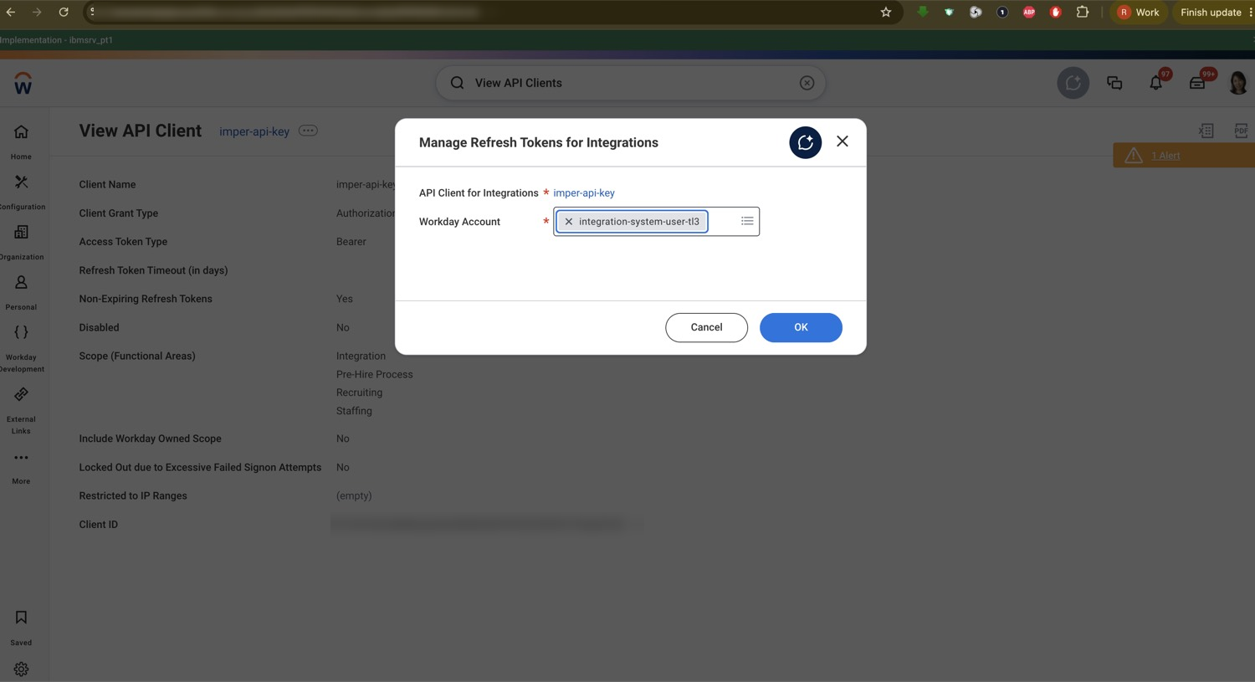Reload the browser page

64,12
